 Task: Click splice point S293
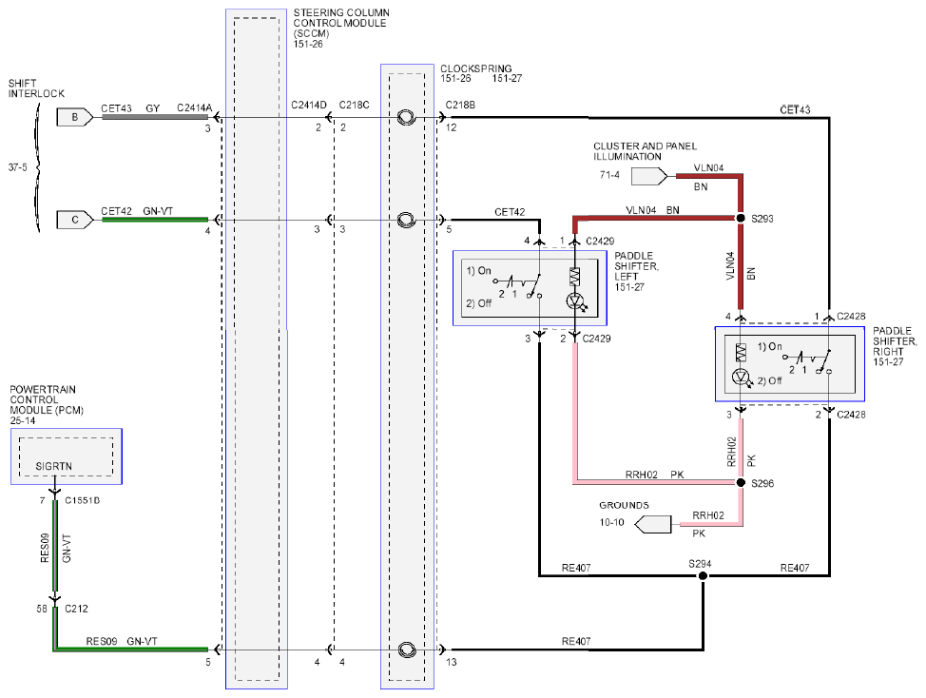tap(741, 218)
